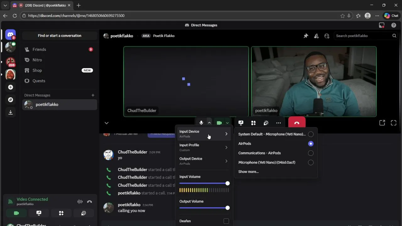Click Video Connected status text
This screenshot has width=402, height=226.
(32, 199)
